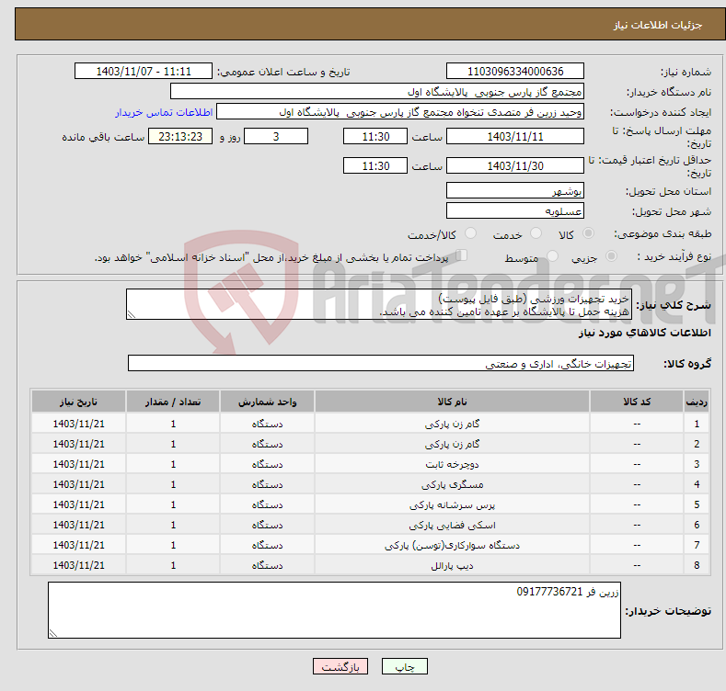The width and height of the screenshot is (726, 691).
Task: Toggle the treasury bonds payment checkbox
Action: click(462, 255)
